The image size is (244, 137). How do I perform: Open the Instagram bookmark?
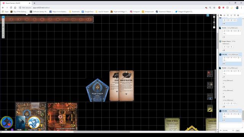[x=135, y=12]
